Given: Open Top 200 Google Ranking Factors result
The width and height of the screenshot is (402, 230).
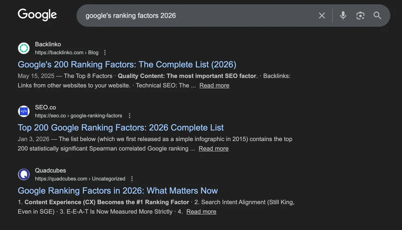Looking at the screenshot, I should (x=120, y=128).
